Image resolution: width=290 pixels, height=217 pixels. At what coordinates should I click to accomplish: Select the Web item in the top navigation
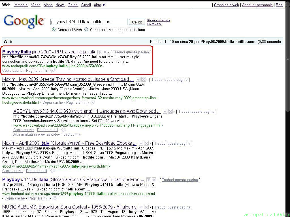pyautogui.click(x=6, y=5)
